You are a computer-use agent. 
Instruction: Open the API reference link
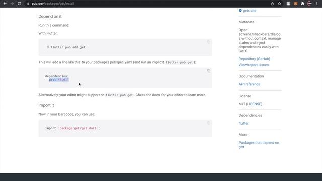(250, 84)
